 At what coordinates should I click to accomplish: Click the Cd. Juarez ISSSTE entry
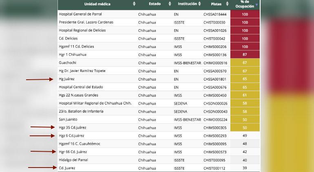(x=67, y=168)
